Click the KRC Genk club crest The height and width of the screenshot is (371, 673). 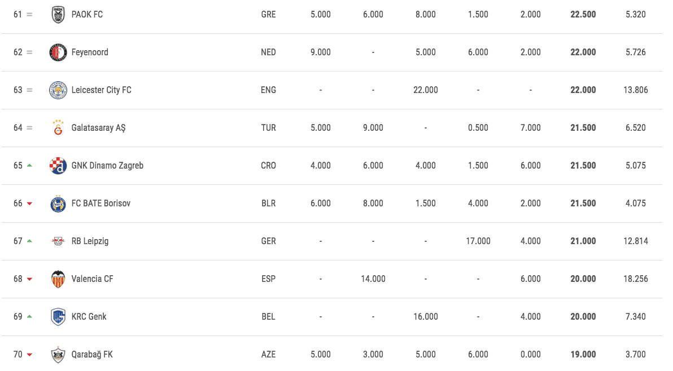(x=58, y=317)
